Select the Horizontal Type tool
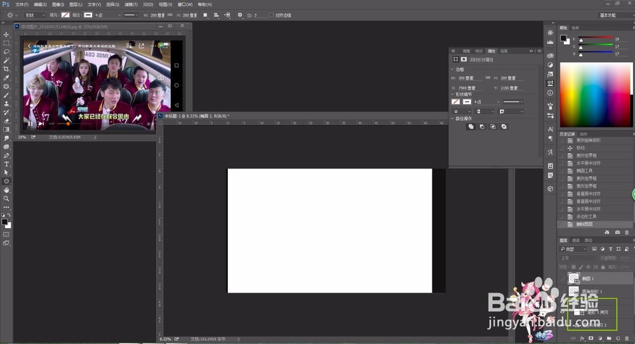The height and width of the screenshot is (344, 635). [x=6, y=164]
